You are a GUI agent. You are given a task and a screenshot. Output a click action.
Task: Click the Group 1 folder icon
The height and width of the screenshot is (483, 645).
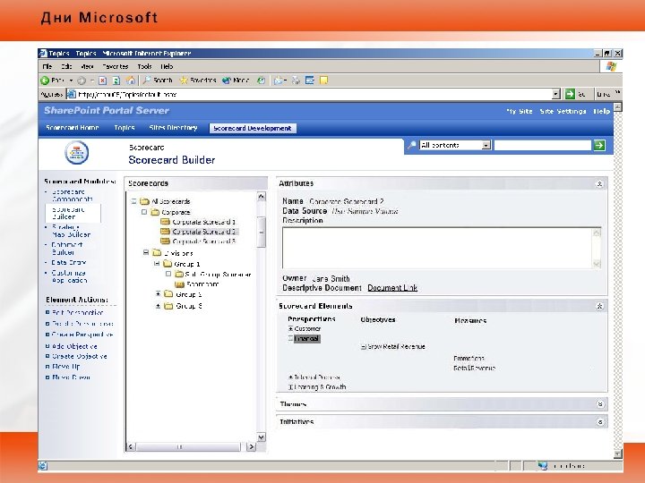tap(168, 263)
